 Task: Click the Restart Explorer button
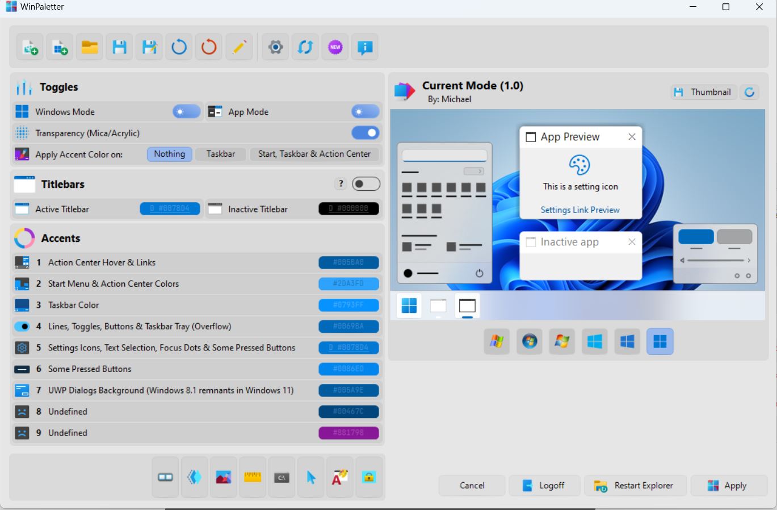[x=635, y=486]
